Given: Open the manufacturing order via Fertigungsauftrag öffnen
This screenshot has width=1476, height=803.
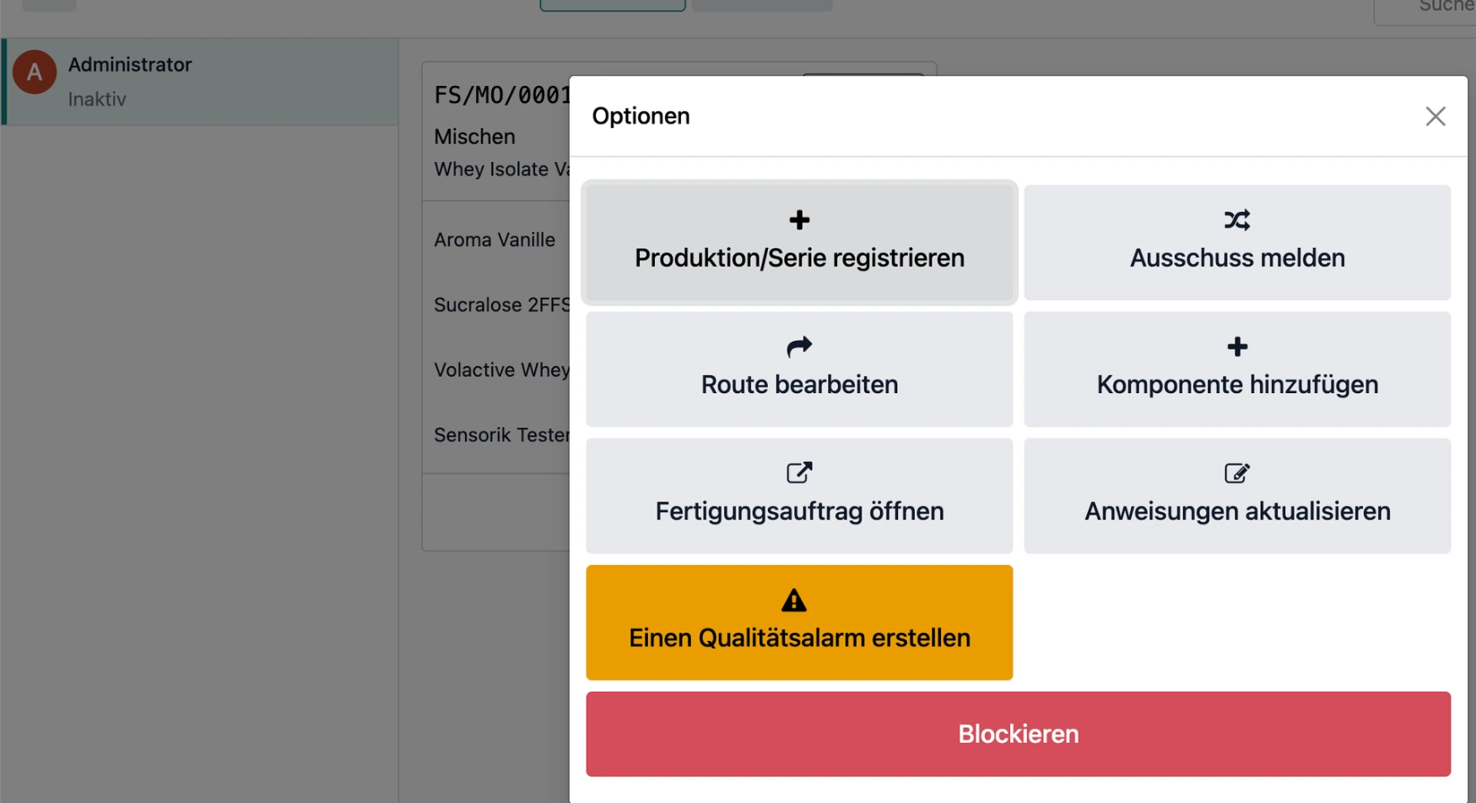Looking at the screenshot, I should click(x=798, y=496).
